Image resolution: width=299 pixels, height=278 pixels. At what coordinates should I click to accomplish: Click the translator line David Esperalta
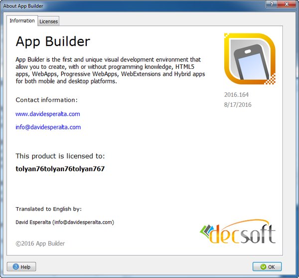pos(65,222)
